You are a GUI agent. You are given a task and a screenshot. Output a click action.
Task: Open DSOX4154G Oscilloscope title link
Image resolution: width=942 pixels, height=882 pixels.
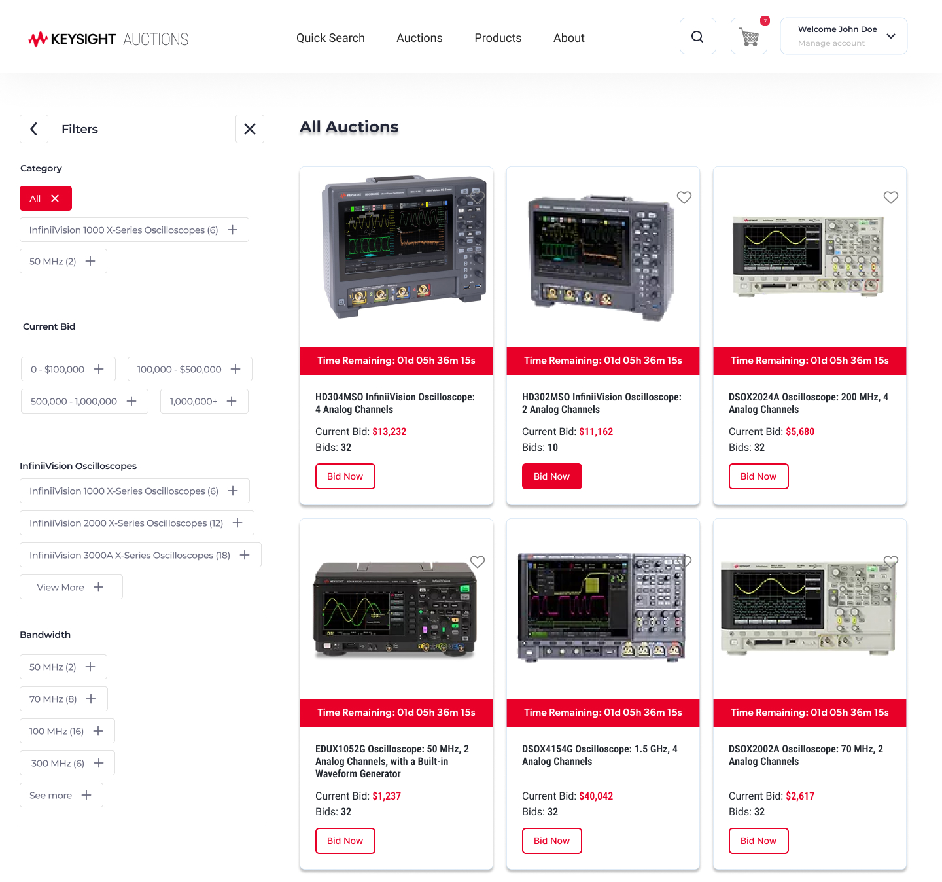[600, 755]
